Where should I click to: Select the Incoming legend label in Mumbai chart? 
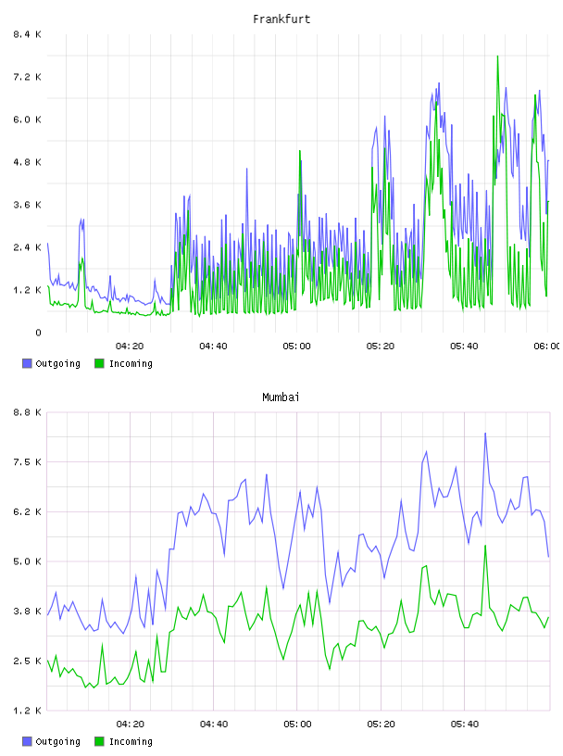tap(131, 742)
